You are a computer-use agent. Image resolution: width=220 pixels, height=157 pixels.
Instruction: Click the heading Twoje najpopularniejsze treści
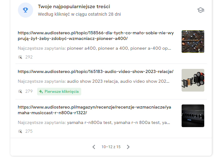tap(74, 7)
